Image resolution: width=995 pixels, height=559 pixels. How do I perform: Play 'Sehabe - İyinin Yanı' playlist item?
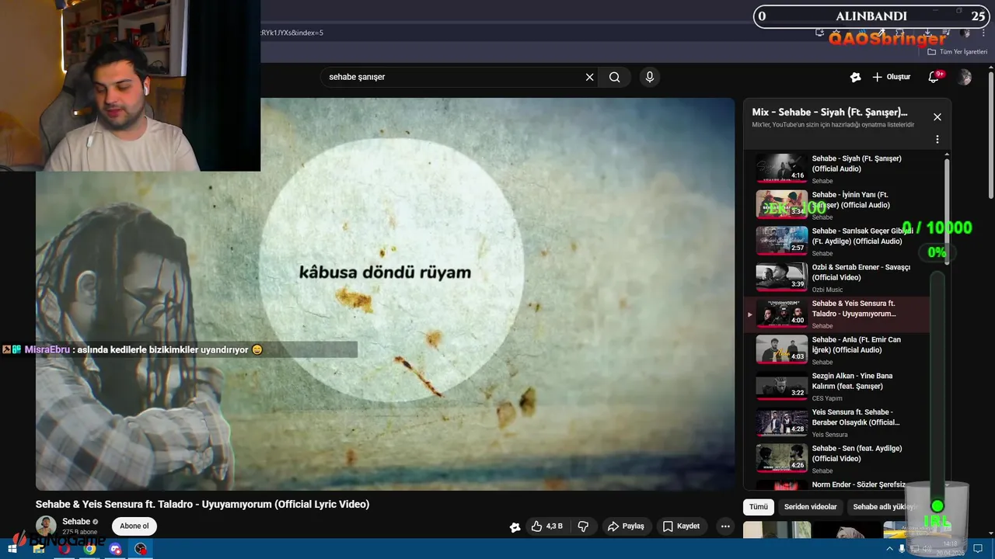coord(836,205)
